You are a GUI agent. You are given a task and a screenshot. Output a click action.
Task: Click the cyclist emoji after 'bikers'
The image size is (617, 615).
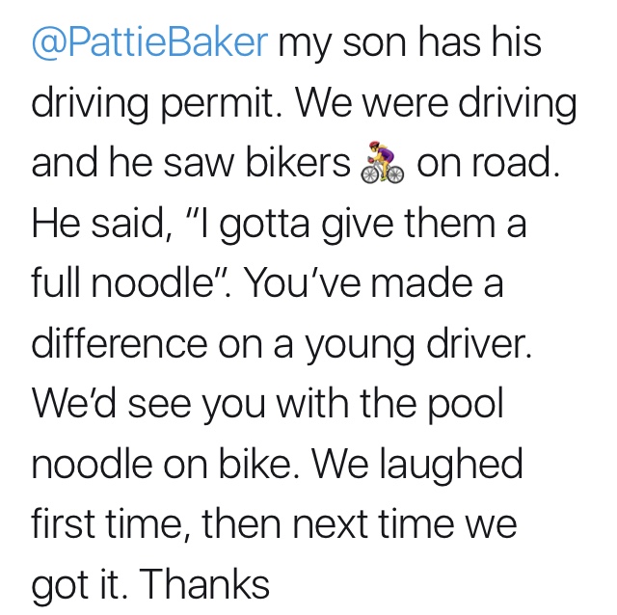(x=381, y=166)
